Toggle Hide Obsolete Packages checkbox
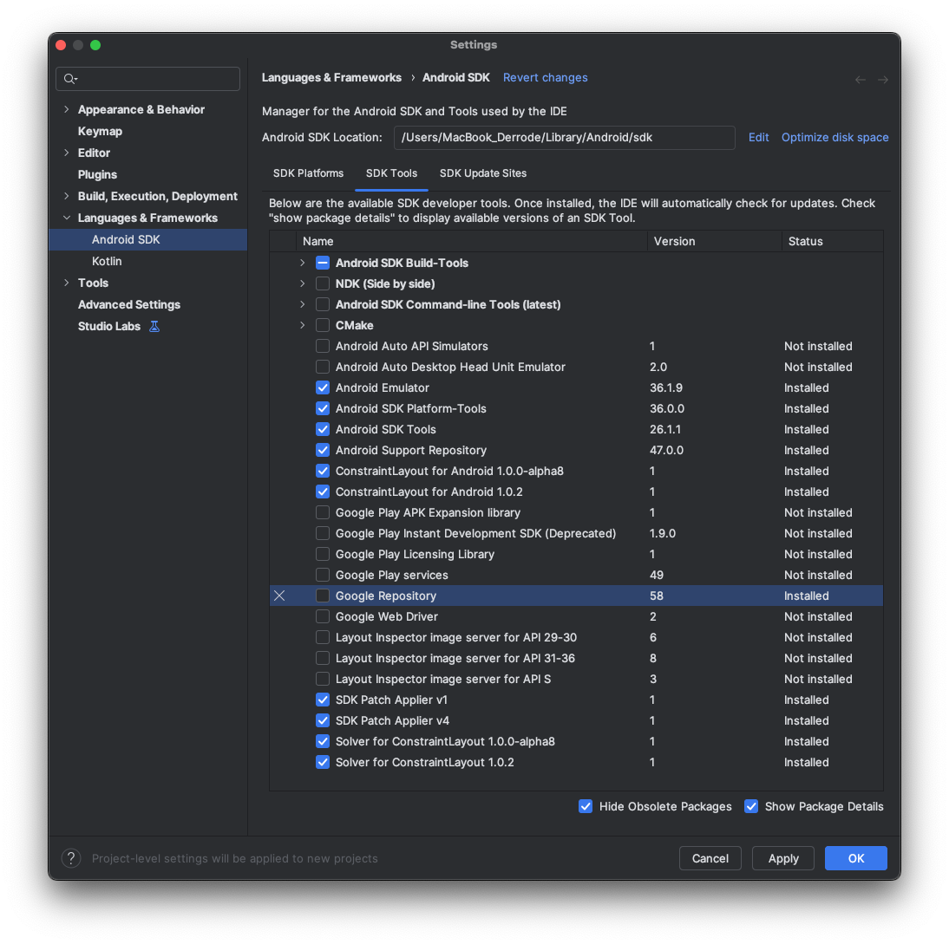The width and height of the screenshot is (949, 944). pyautogui.click(x=586, y=806)
